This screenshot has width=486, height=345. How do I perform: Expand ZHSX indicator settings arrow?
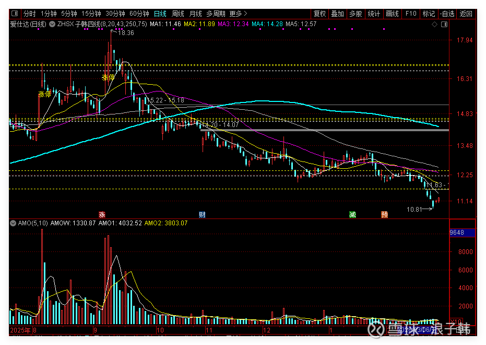[53, 24]
